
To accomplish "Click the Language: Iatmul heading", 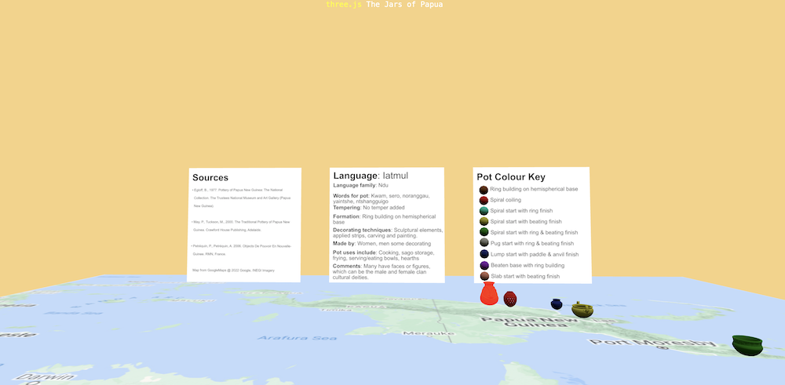I will coord(371,176).
